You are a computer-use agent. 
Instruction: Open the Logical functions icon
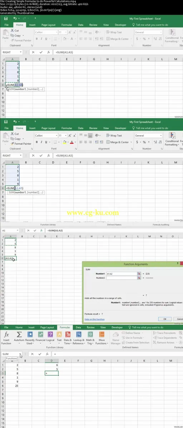click(50, 335)
